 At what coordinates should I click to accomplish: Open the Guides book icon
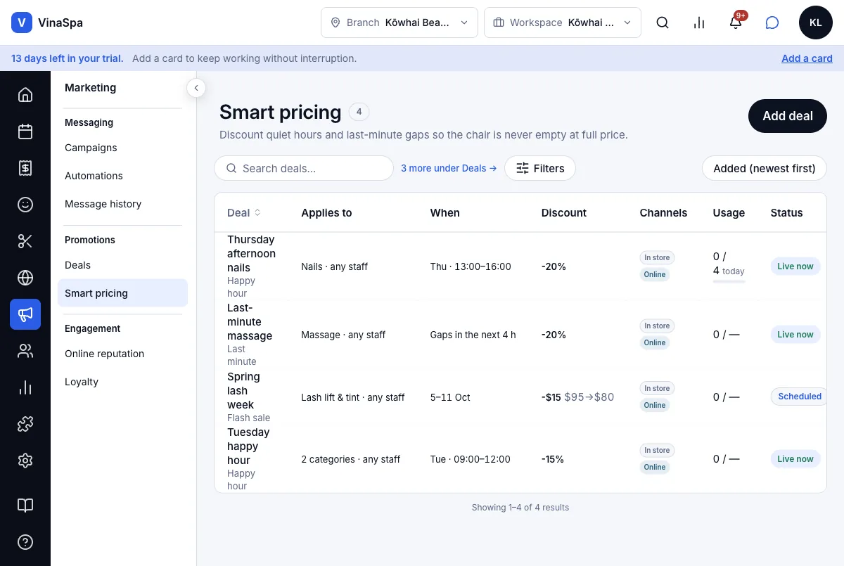(25, 506)
